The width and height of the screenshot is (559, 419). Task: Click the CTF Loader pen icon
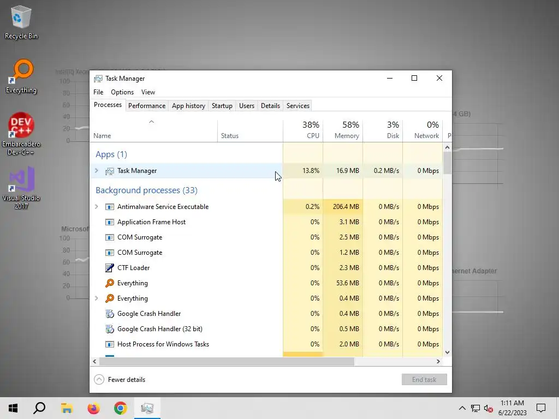click(x=109, y=268)
